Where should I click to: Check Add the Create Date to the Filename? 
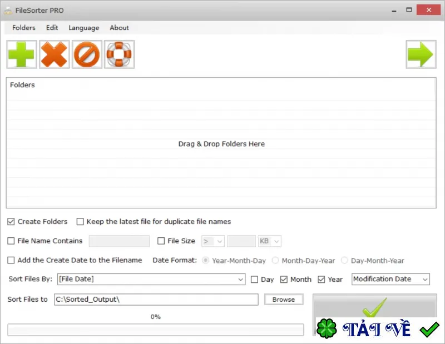pos(11,260)
